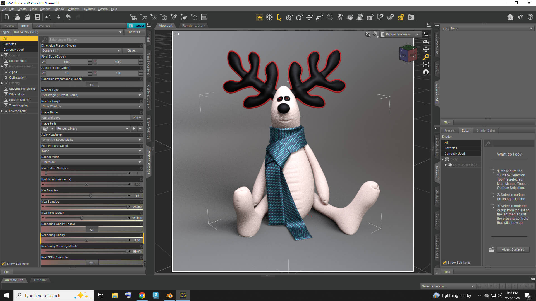Open Chrome from the Windows taskbar
Viewport: 536px width, 301px height.
point(142,295)
